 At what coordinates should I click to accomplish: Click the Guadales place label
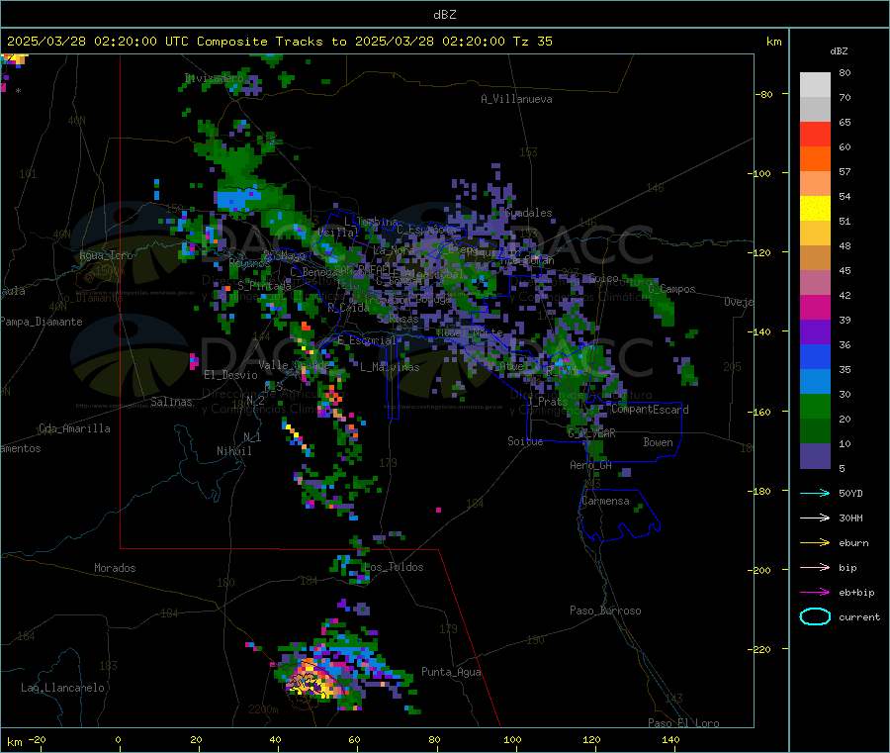coord(528,213)
